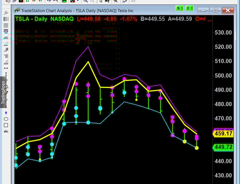Select the rectangle drawing tool
This screenshot has width=240, height=184.
[6, 125]
